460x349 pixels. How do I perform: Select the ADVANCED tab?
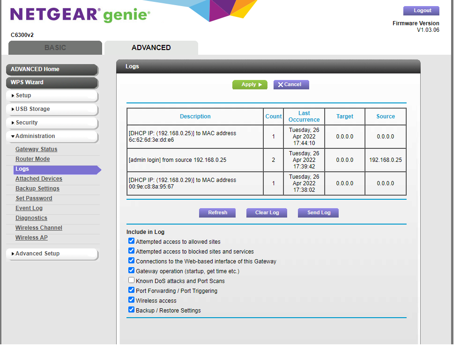(x=151, y=47)
